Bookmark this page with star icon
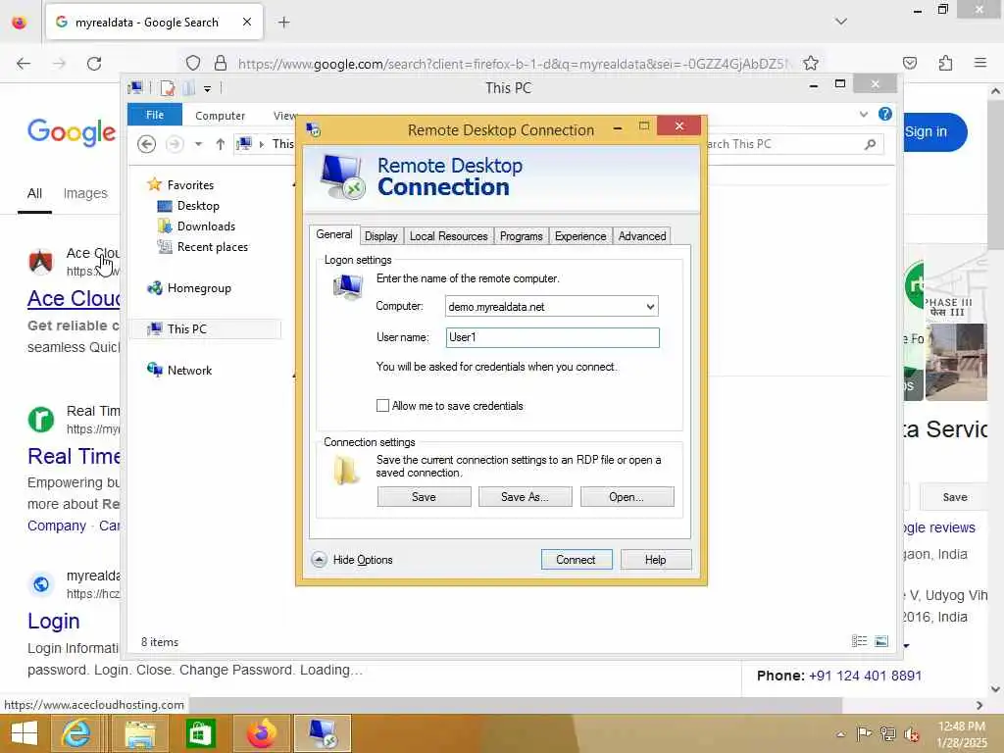 [x=811, y=64]
